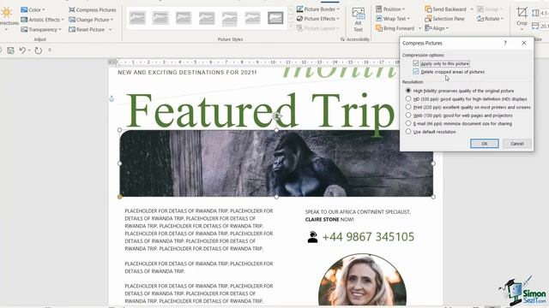The width and height of the screenshot is (549, 308).
Task: Open the Picture Styles dialog launcher
Action: pos(342,39)
